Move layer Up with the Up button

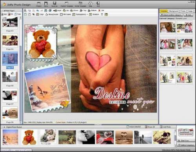pyautogui.click(x=66, y=11)
